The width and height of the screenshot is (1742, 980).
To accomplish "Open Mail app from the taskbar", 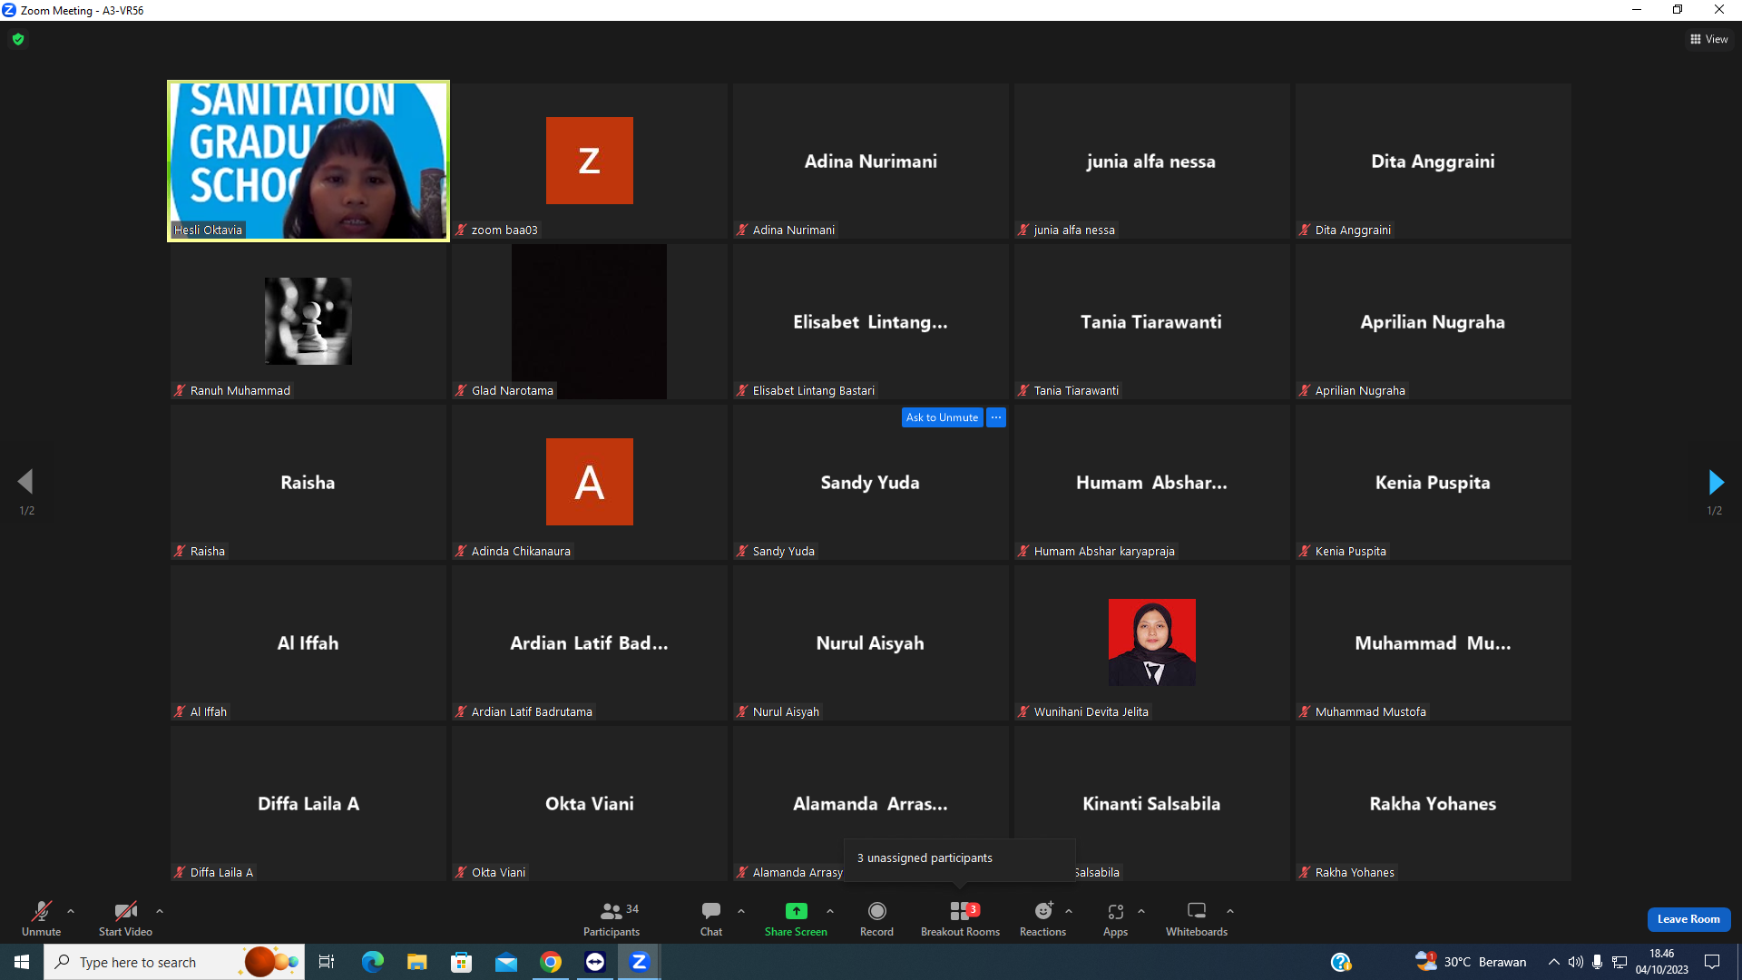I will (x=506, y=962).
